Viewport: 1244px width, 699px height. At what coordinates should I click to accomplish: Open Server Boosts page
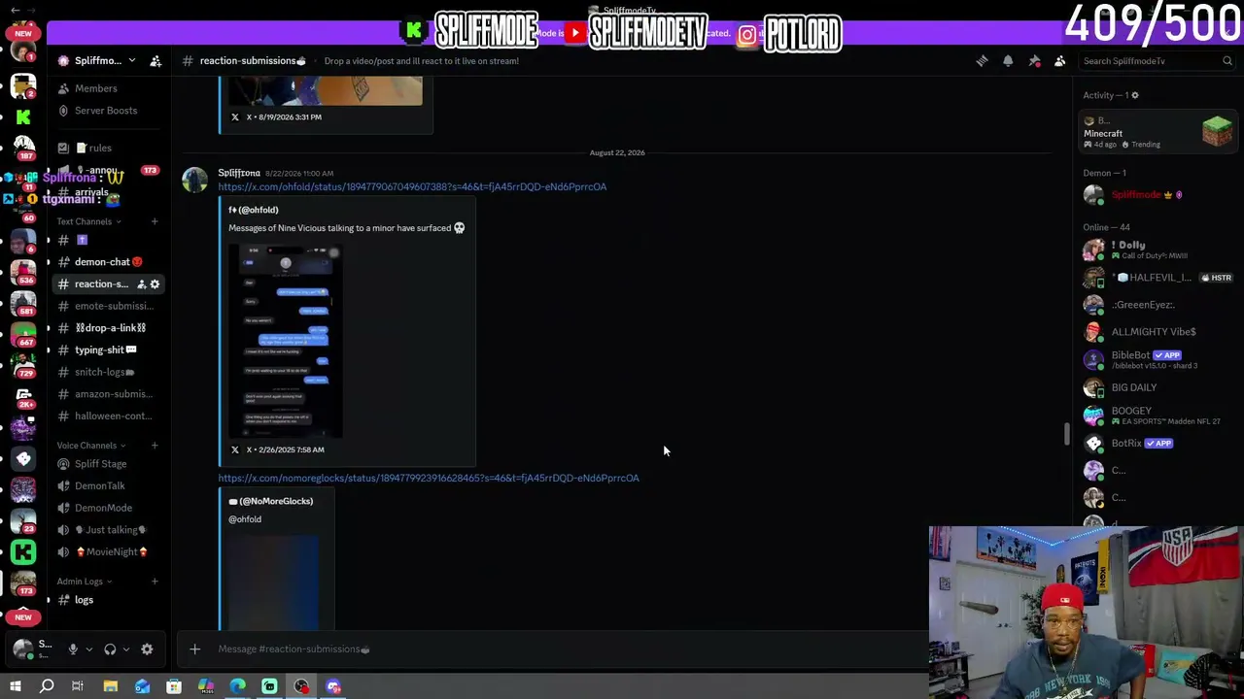pyautogui.click(x=106, y=111)
